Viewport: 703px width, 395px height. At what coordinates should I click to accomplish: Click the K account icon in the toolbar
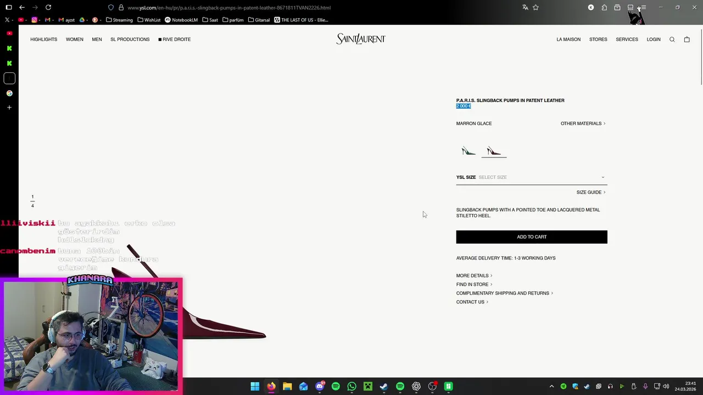click(x=591, y=8)
